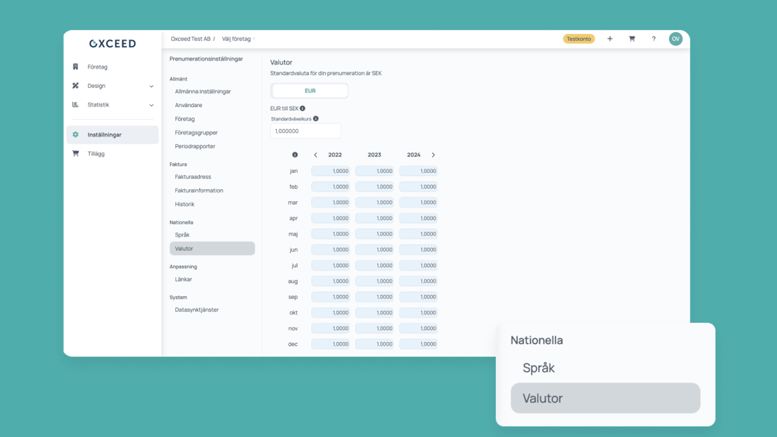777x437 pixels.
Task: Open help via the question mark icon
Action: (x=653, y=39)
